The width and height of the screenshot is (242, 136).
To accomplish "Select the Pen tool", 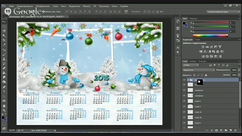I will click(4, 87).
